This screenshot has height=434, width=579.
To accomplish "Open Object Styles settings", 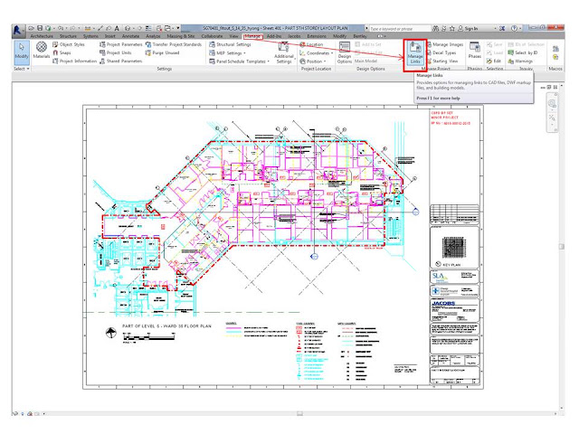I will coord(69,44).
